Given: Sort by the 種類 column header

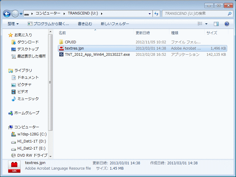Looking at the screenshot, I should [175, 33].
